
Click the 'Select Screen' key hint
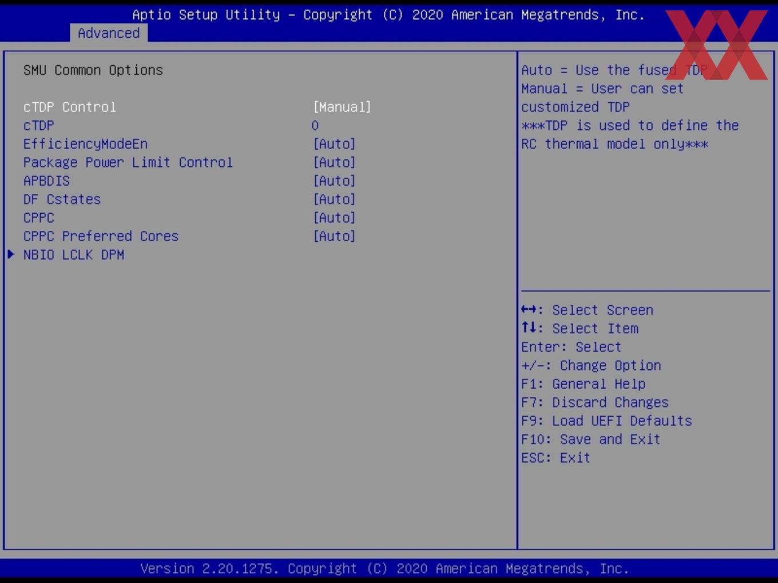coord(588,310)
